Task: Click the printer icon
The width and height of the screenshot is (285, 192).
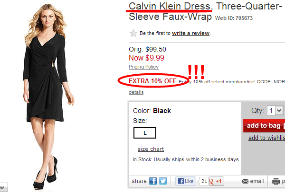Action: tap(275, 181)
